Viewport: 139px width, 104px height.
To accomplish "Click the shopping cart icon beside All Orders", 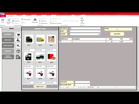I will pos(18,34).
